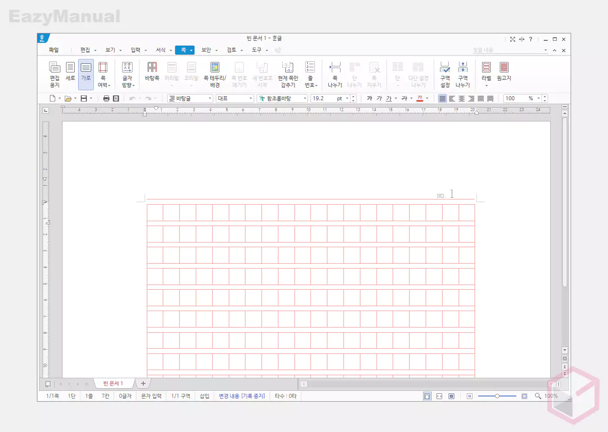Toggle bold text formatting
The image size is (608, 432).
pyautogui.click(x=370, y=98)
